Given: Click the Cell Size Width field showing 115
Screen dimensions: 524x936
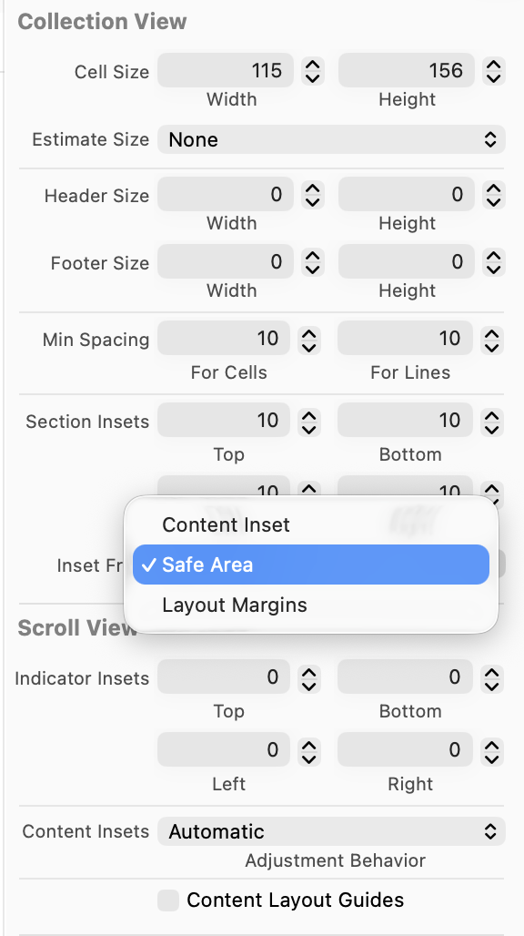Looking at the screenshot, I should tap(226, 71).
